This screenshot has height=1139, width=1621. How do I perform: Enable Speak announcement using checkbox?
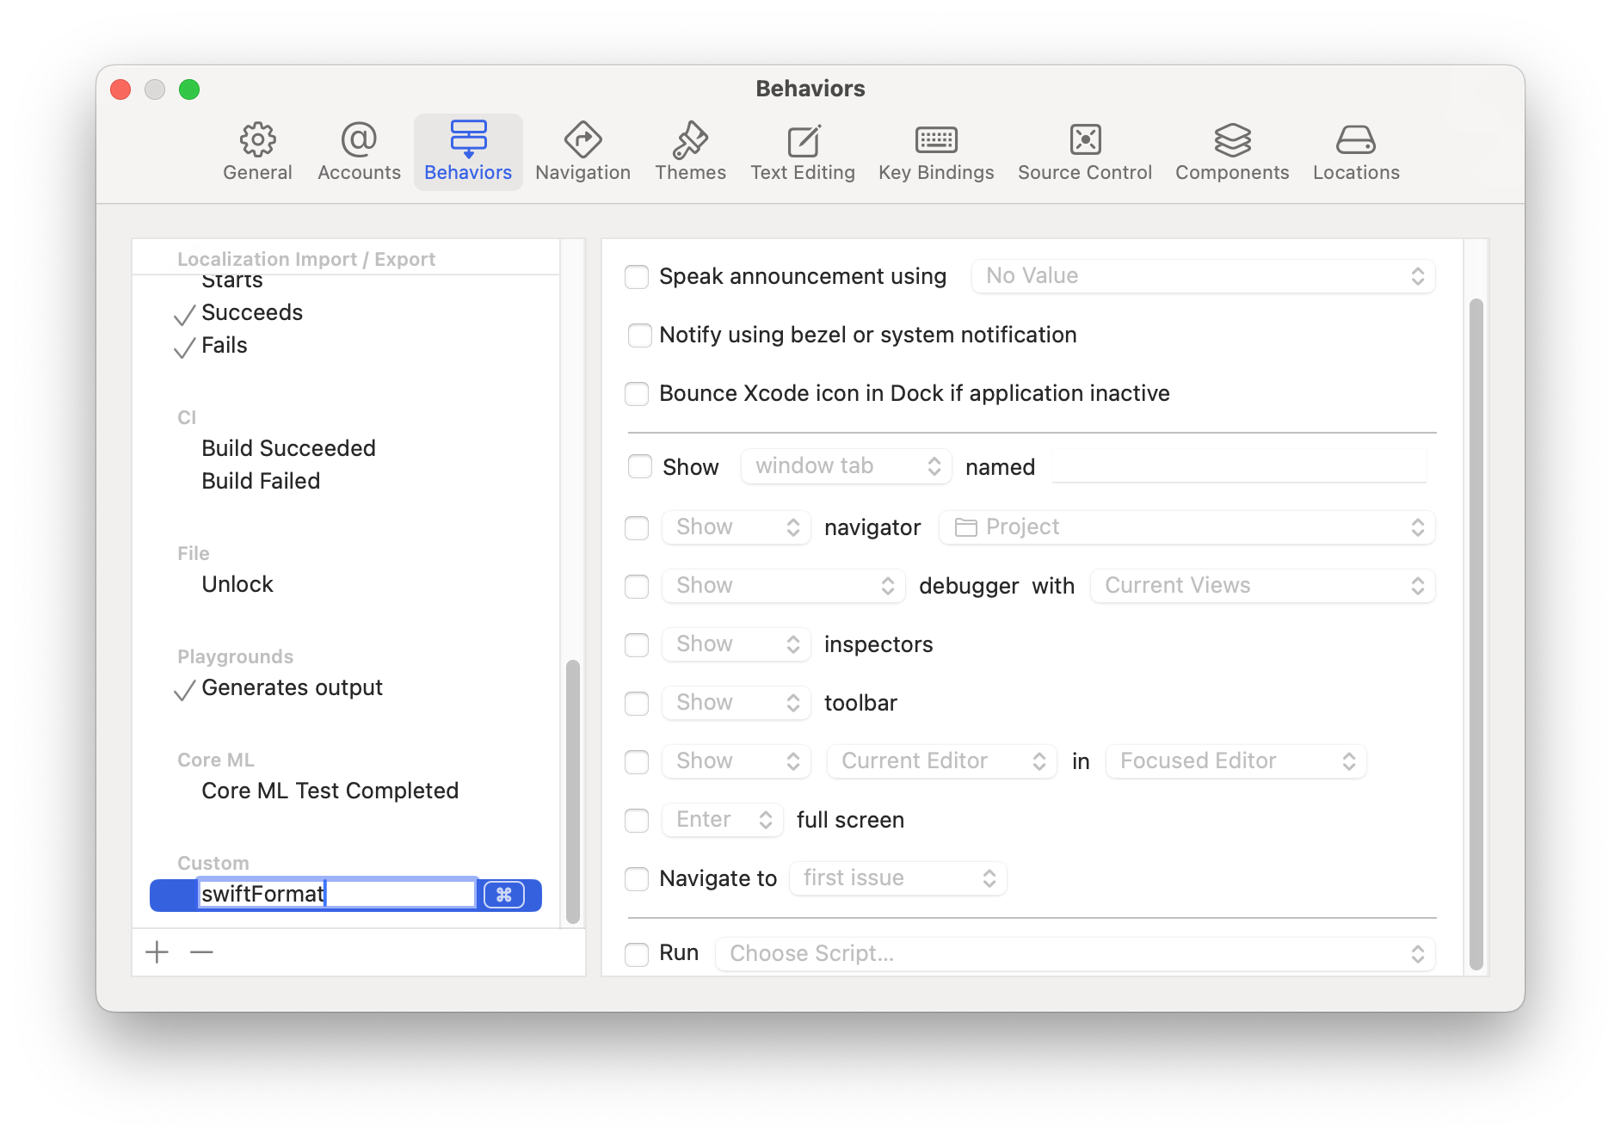[637, 277]
